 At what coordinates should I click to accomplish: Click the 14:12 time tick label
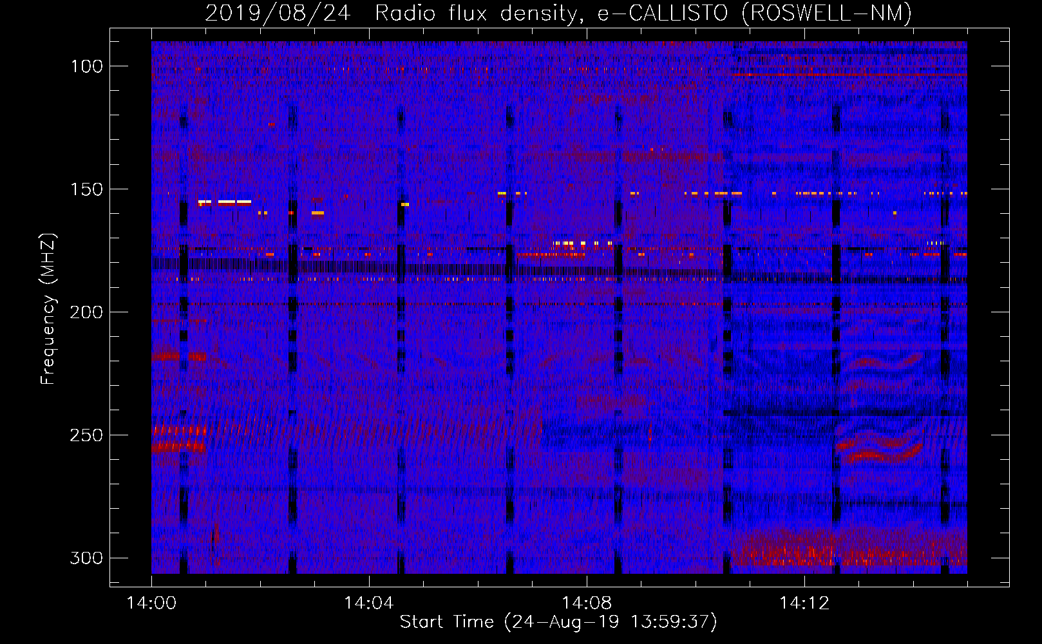(x=804, y=603)
